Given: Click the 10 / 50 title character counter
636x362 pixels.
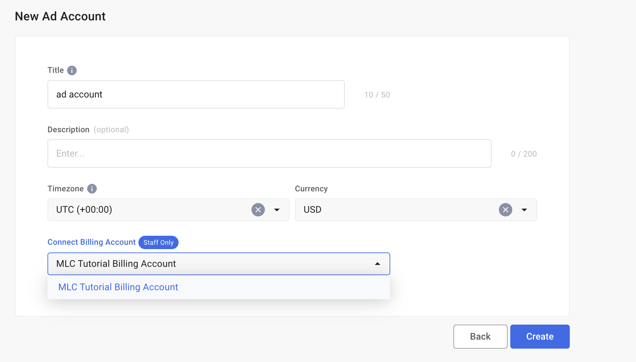Looking at the screenshot, I should (377, 95).
